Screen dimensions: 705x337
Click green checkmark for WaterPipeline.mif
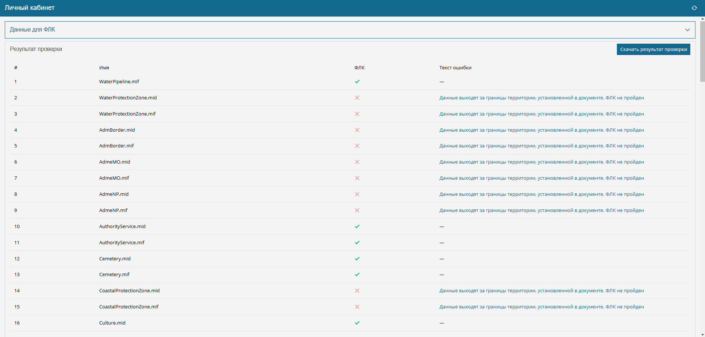357,82
